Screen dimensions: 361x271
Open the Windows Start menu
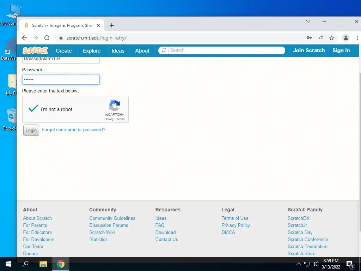pos(8,264)
